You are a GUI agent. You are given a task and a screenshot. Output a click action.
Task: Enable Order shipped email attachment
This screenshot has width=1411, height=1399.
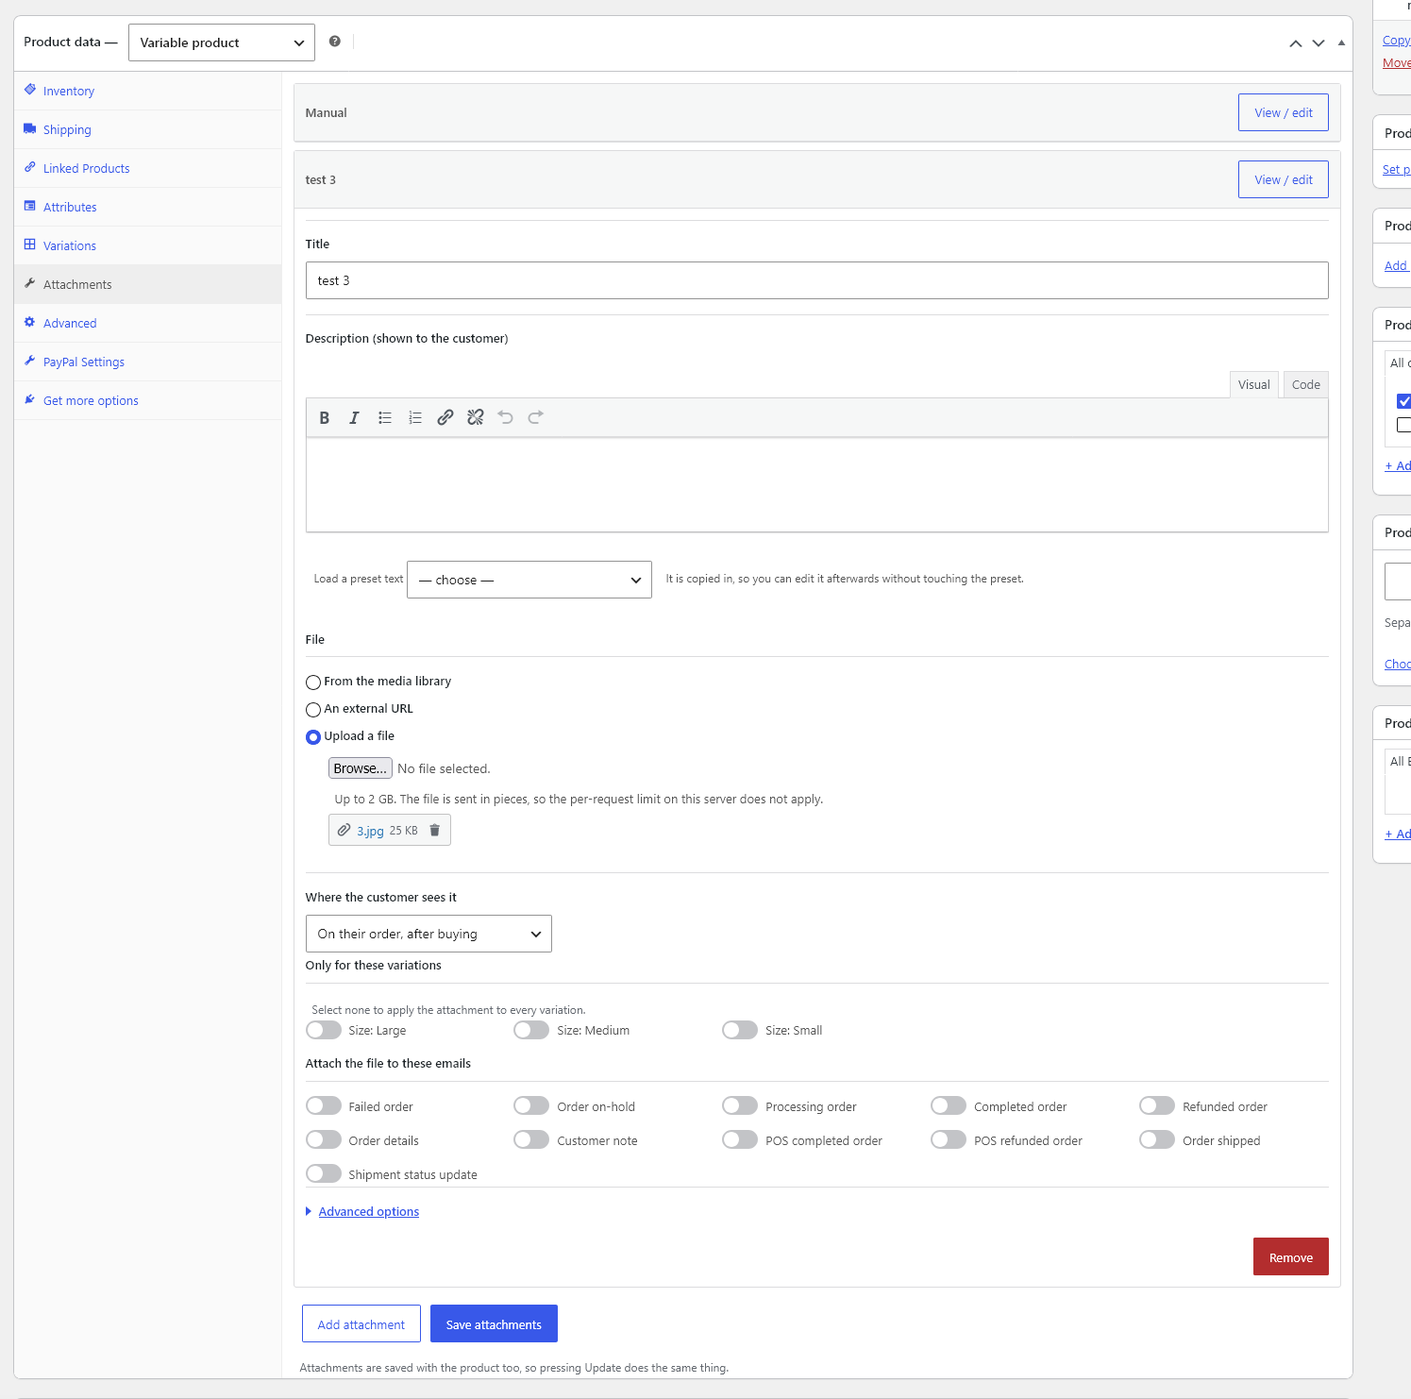point(1157,1139)
